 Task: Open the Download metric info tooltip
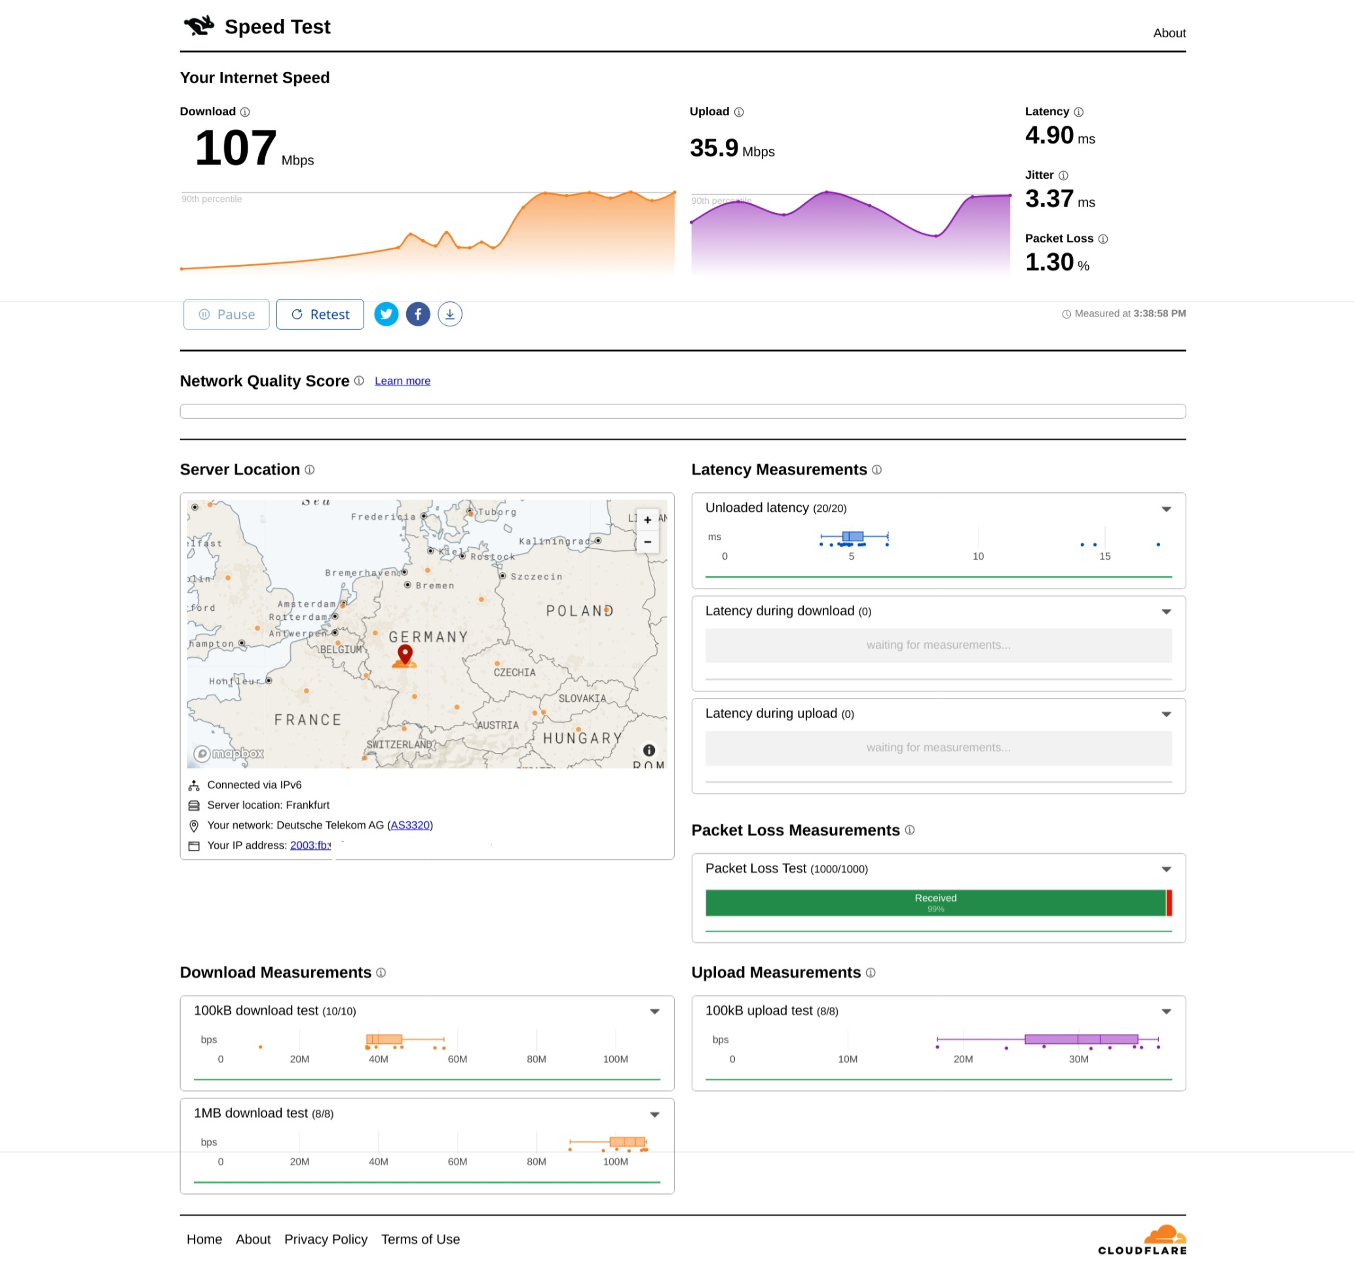(x=246, y=112)
